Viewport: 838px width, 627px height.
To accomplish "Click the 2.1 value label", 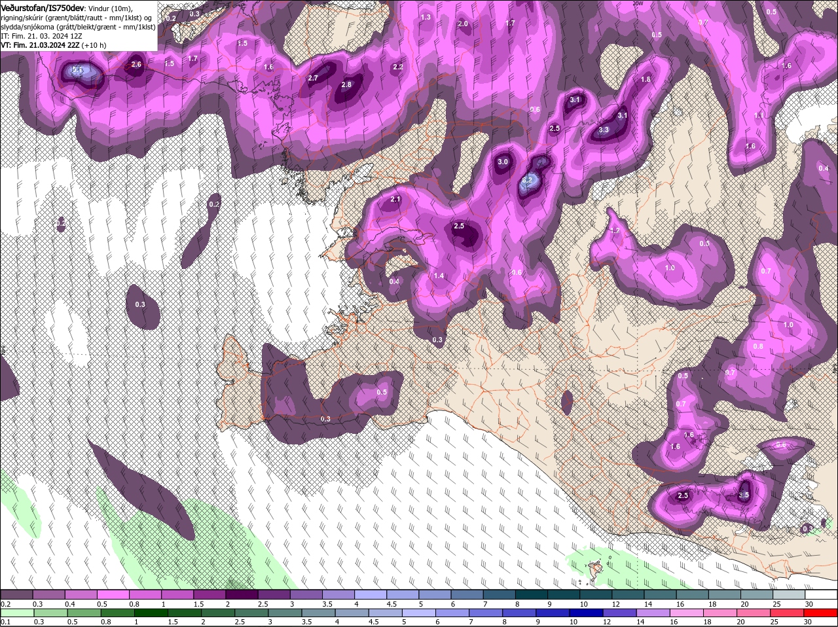I will tap(395, 199).
